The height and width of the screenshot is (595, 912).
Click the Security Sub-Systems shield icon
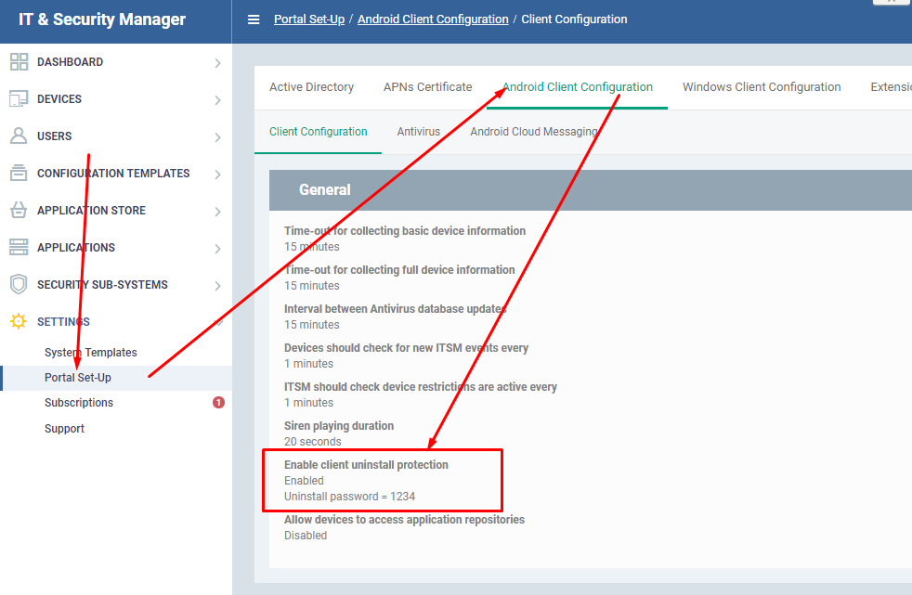[x=19, y=284]
